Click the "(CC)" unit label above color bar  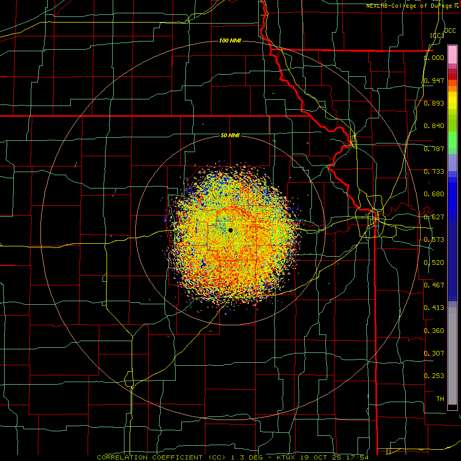point(437,36)
